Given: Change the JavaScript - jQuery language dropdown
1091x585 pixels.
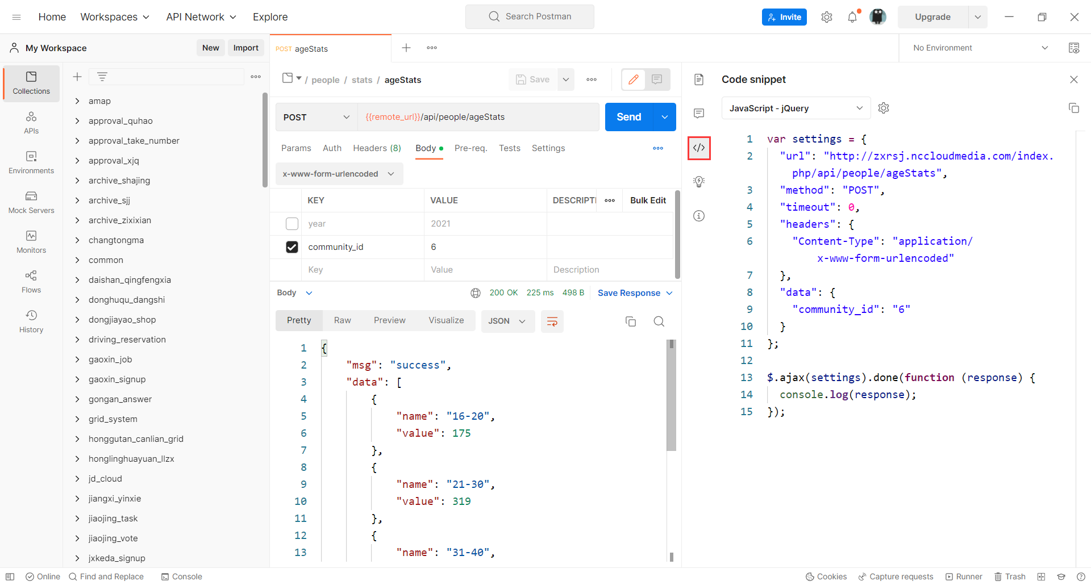Looking at the screenshot, I should pyautogui.click(x=796, y=108).
